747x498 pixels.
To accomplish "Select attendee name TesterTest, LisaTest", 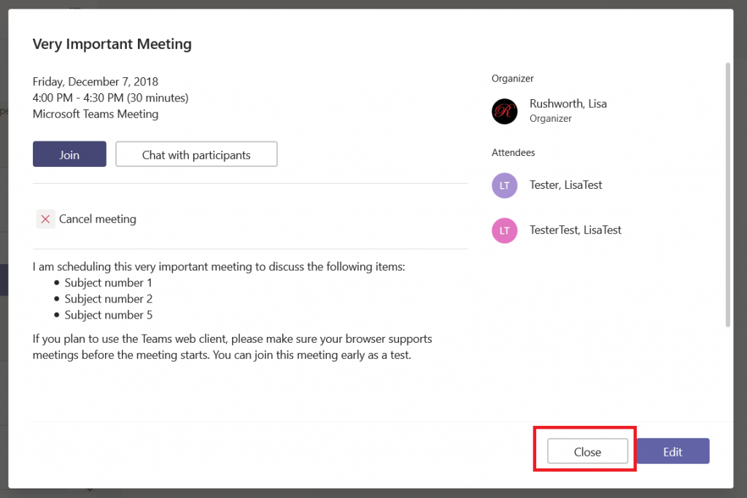I will (576, 230).
